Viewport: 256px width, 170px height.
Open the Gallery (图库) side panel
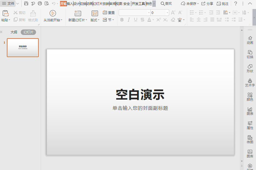pyautogui.click(x=250, y=154)
